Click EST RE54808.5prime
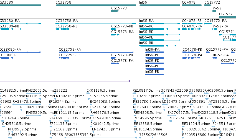Viewport: 236px width, 139px height. (135, 115)
